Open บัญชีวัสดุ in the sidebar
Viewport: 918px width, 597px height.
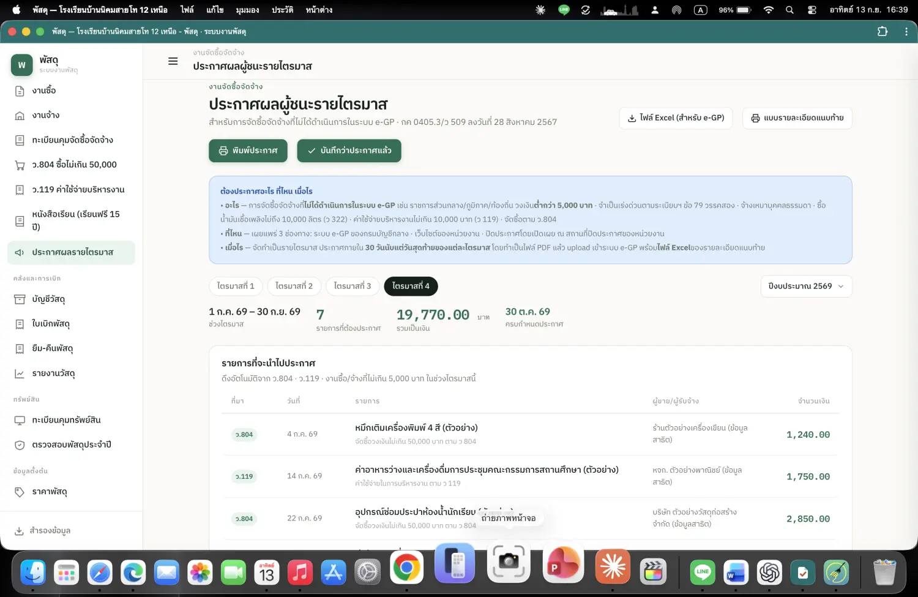click(72, 299)
